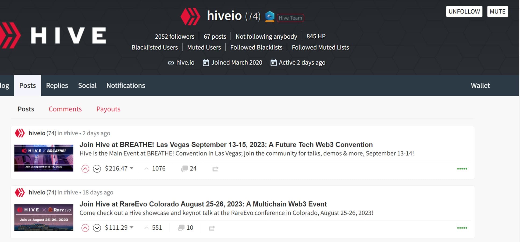
Task: Unfollow the hiveio account
Action: [x=464, y=12]
